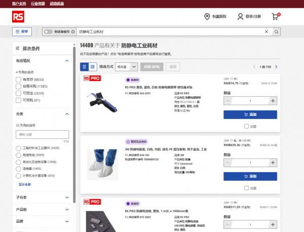
Task: Select 电线电缆 (3000) category radio
Action: (18, 155)
